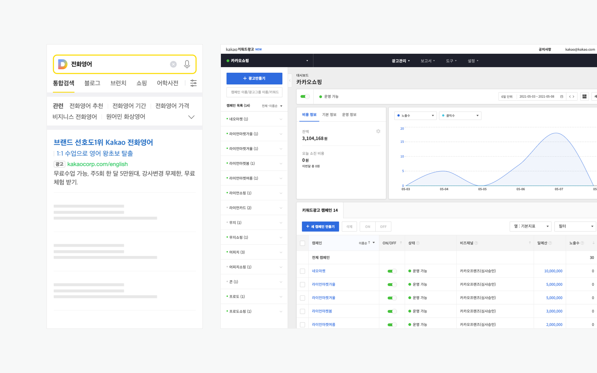Open the date range calendar icon
The height and width of the screenshot is (373, 597).
tap(562, 97)
